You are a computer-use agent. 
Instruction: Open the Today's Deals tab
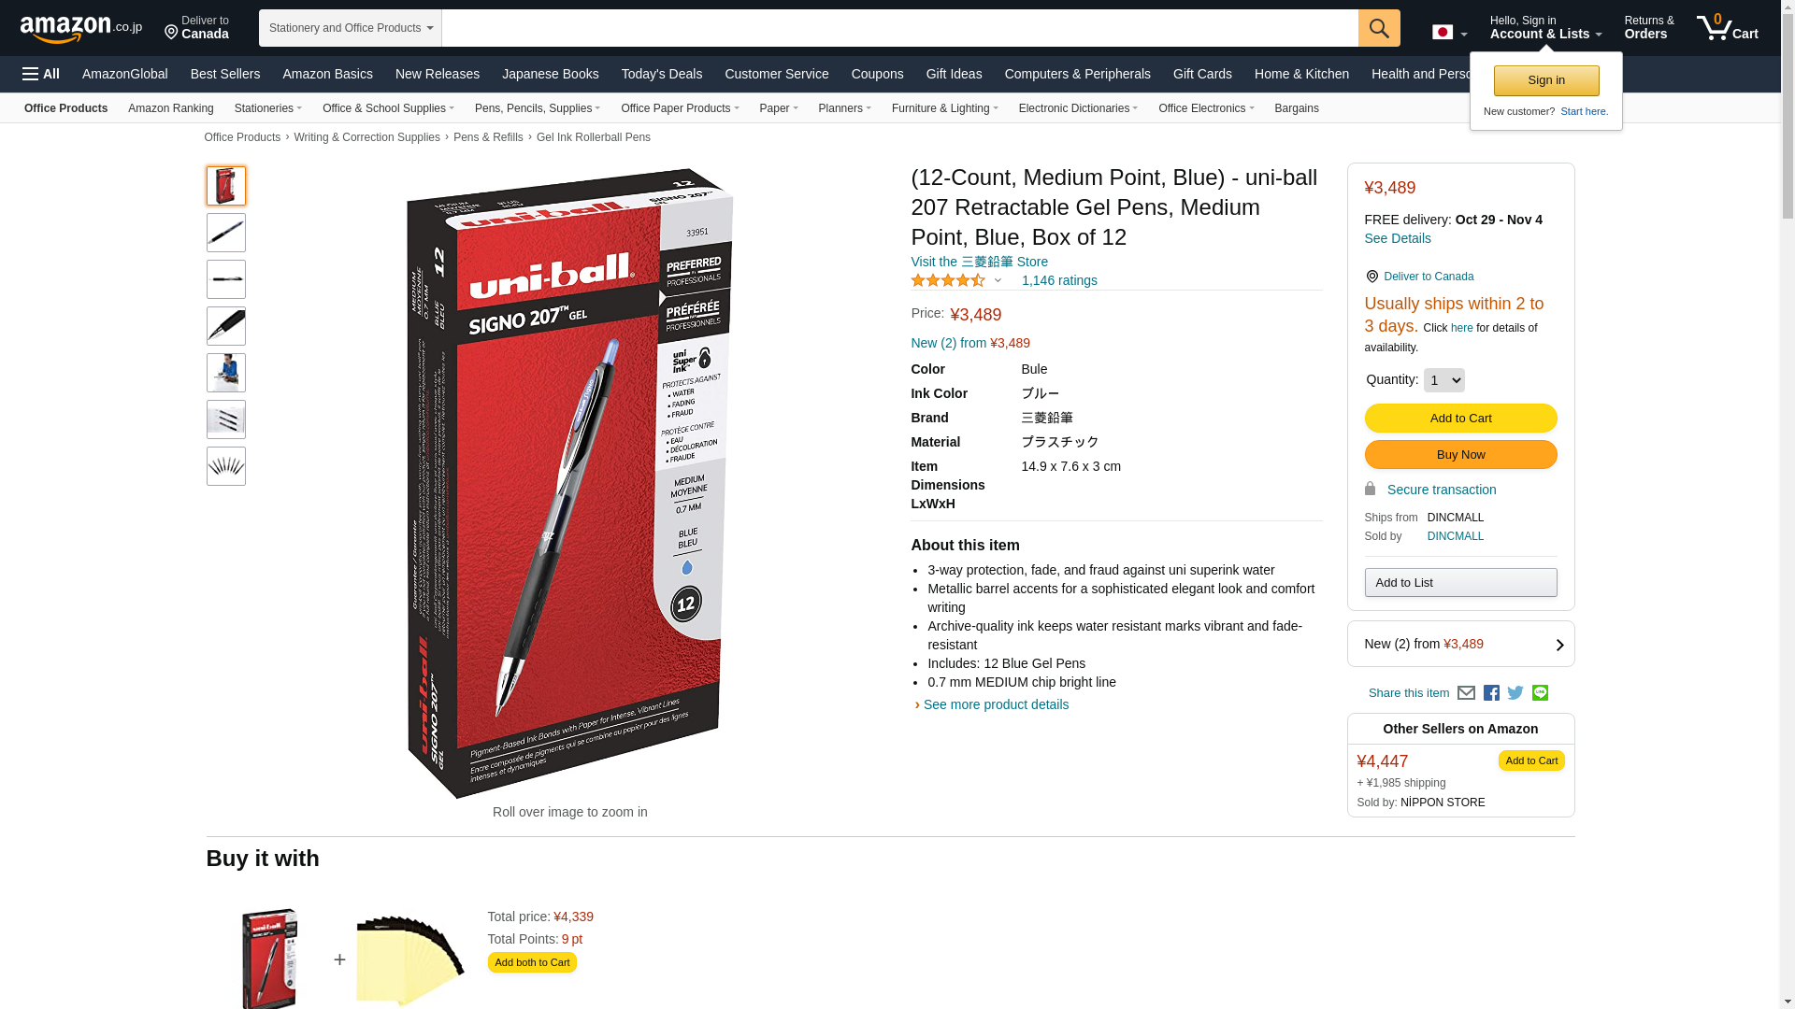(662, 74)
